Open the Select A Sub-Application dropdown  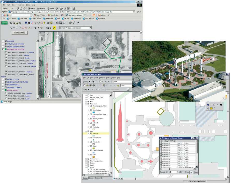(x=91, y=28)
